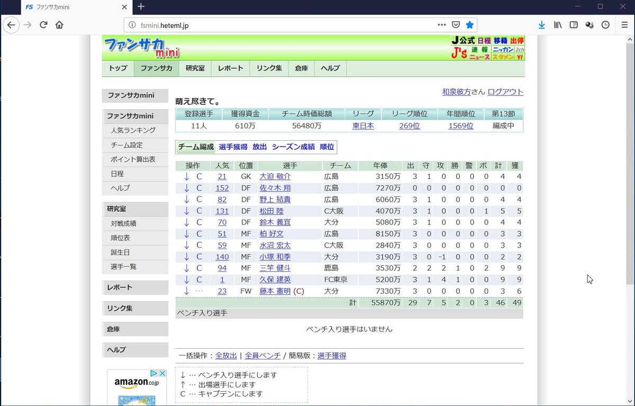Open 日程 in the top-right banner

pyautogui.click(x=484, y=40)
